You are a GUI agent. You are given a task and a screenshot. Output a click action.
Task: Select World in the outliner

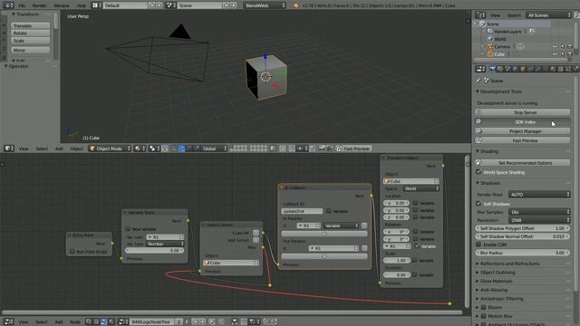(x=499, y=39)
